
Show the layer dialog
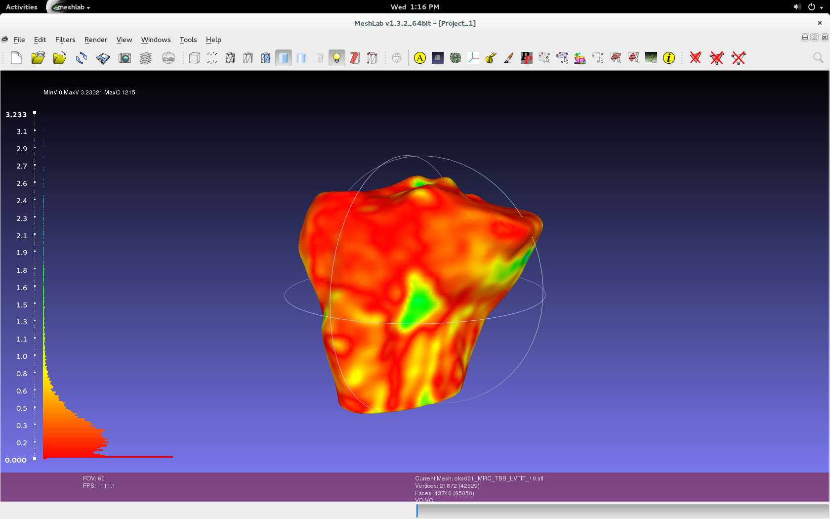(x=146, y=58)
